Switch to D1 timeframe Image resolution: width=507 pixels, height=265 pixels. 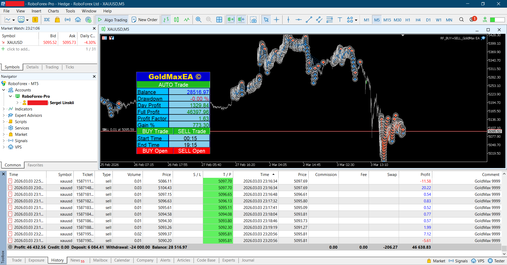(x=428, y=20)
